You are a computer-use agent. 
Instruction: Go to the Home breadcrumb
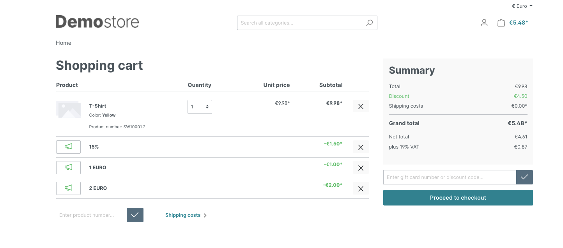tap(64, 43)
